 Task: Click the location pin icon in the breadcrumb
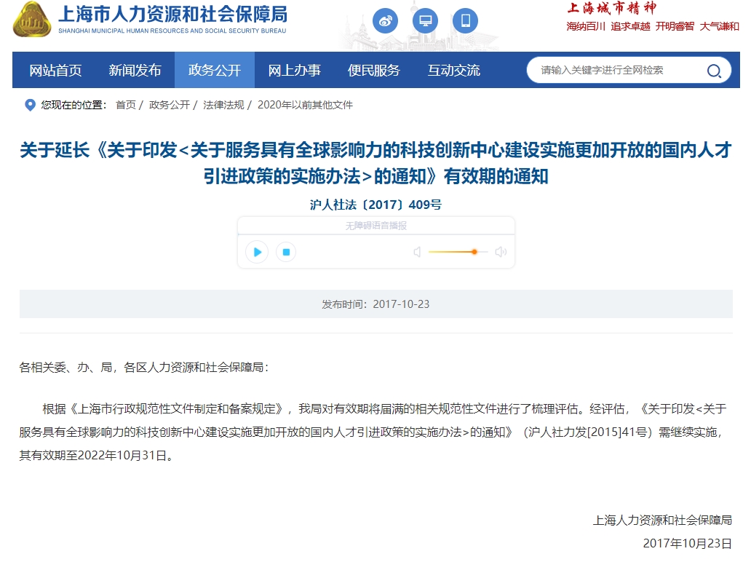(30, 105)
